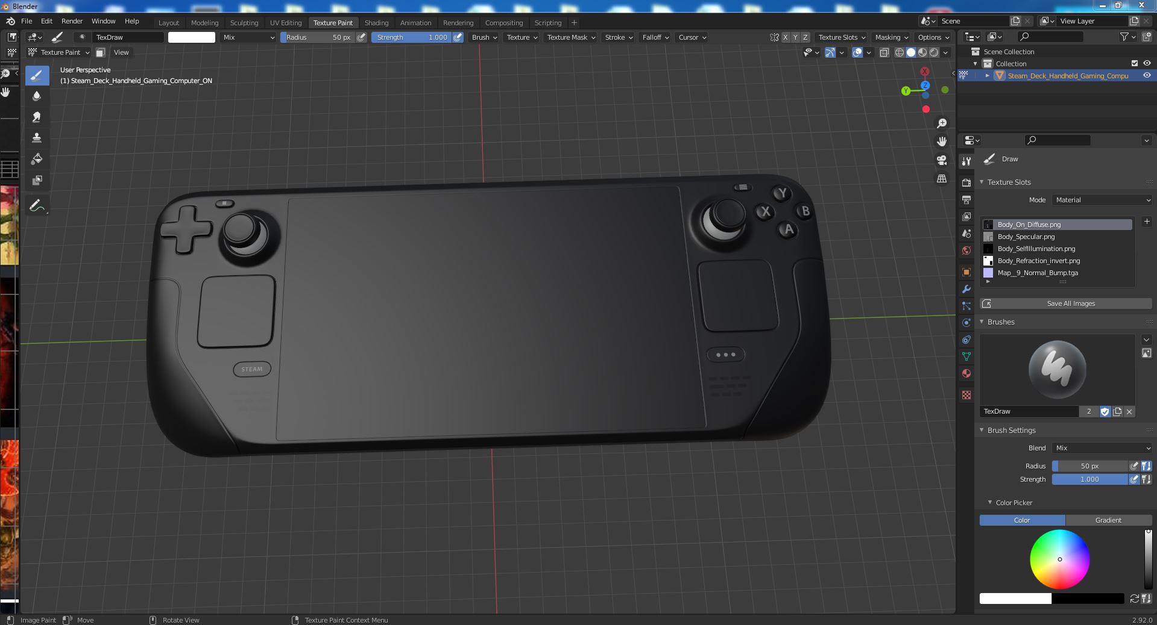Switch to the Sculpting workspace tab
Screen dimensions: 1157x625
tap(244, 23)
